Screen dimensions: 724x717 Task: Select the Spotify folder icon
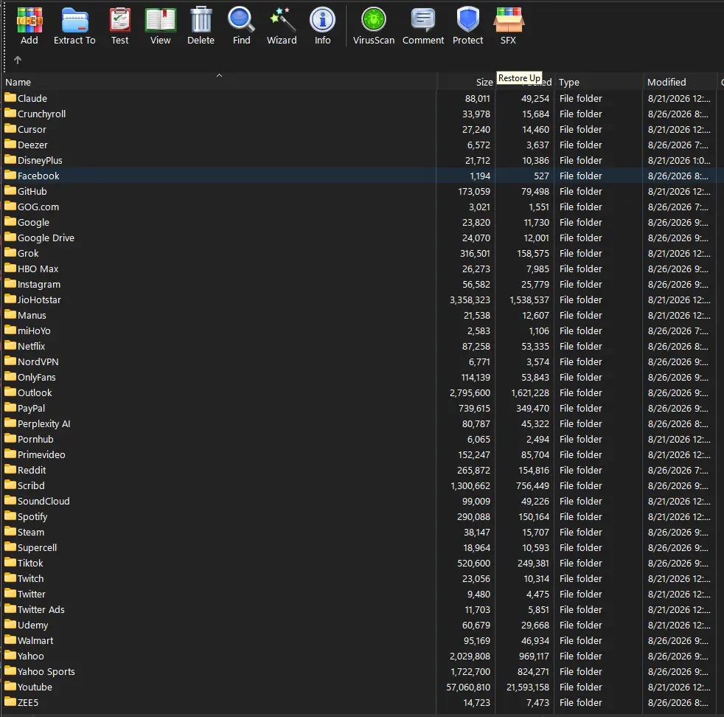(x=10, y=516)
